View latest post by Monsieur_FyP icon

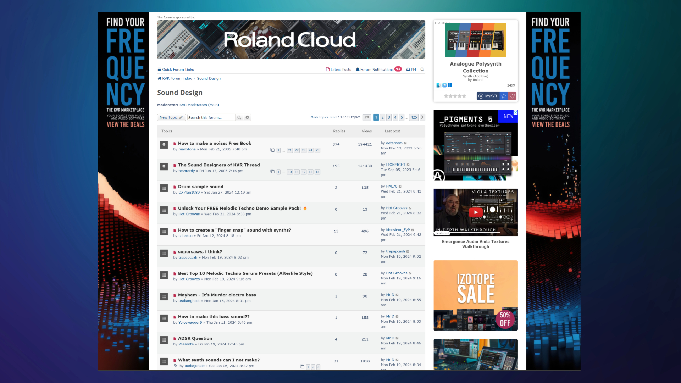(x=413, y=230)
